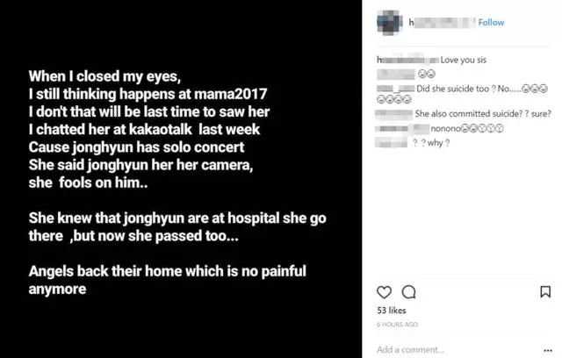The image size is (562, 358).
Task: Click the 'Love you sis' caption text
Action: (x=463, y=60)
